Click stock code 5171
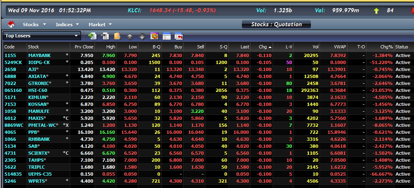The height and width of the screenshot is (188, 414). (10, 97)
